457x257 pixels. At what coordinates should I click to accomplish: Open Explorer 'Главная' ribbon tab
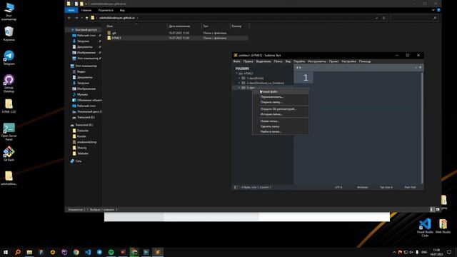point(86,10)
